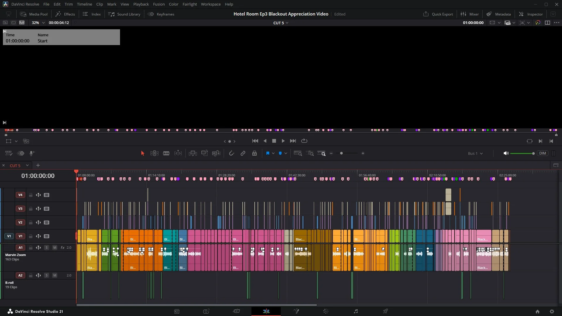
Task: Click the Quick Export button
Action: [438, 14]
